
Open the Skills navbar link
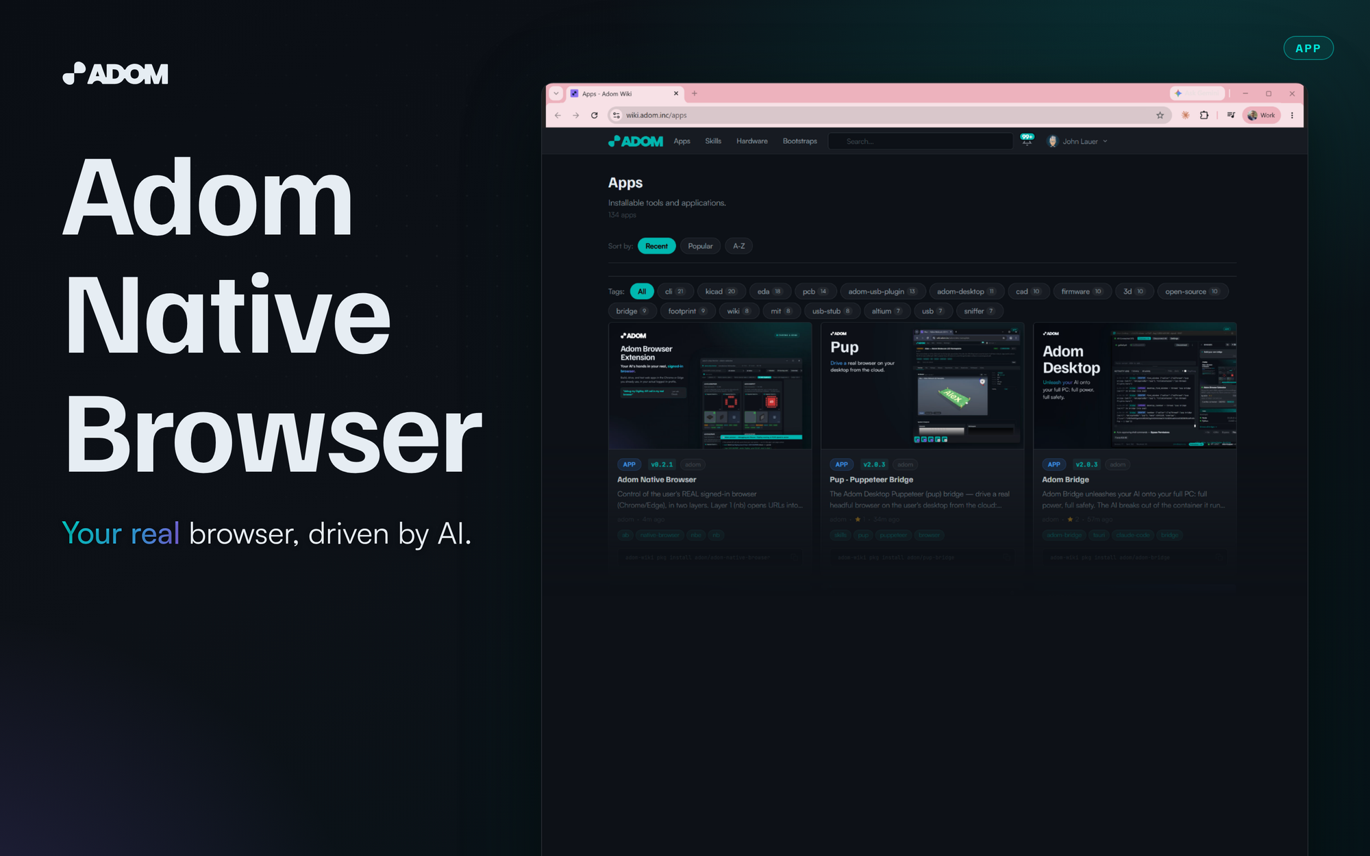(x=713, y=141)
